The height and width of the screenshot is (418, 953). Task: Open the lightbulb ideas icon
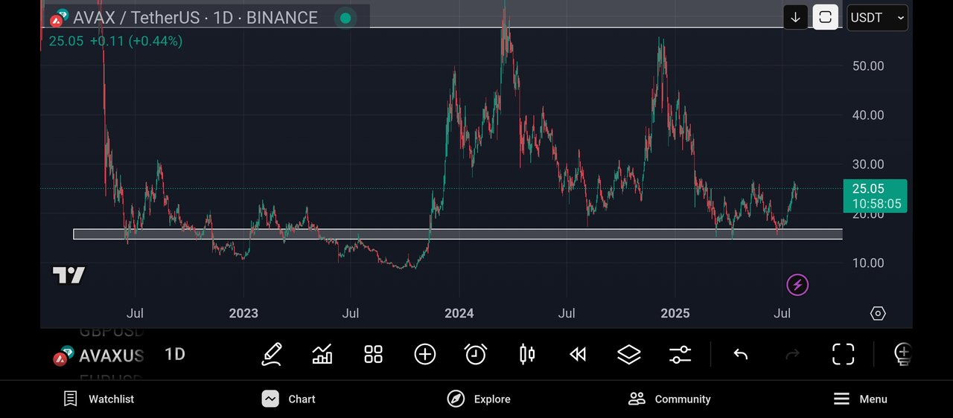[x=902, y=354]
